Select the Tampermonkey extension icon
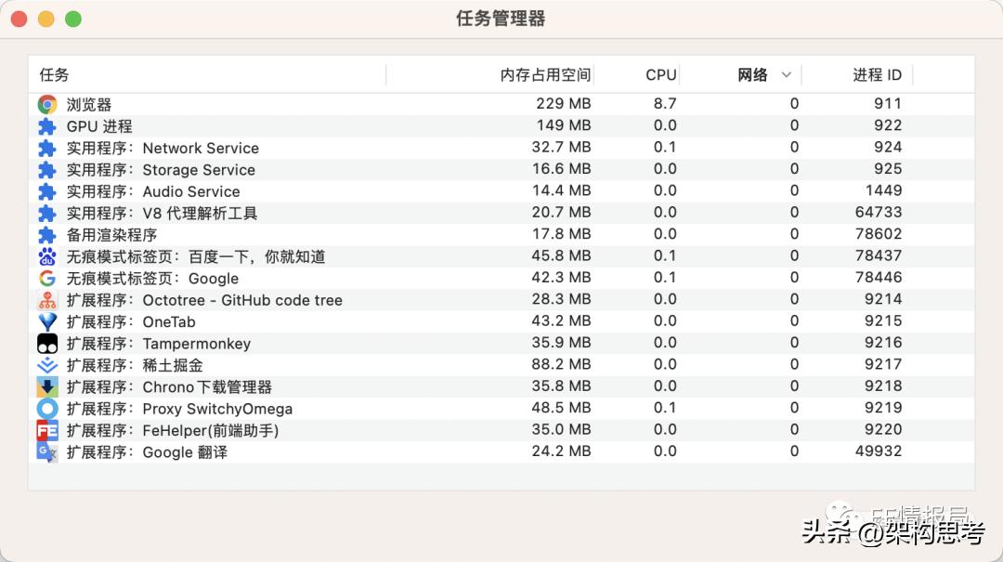Screen dimensions: 1003x562 pyautogui.click(x=47, y=344)
